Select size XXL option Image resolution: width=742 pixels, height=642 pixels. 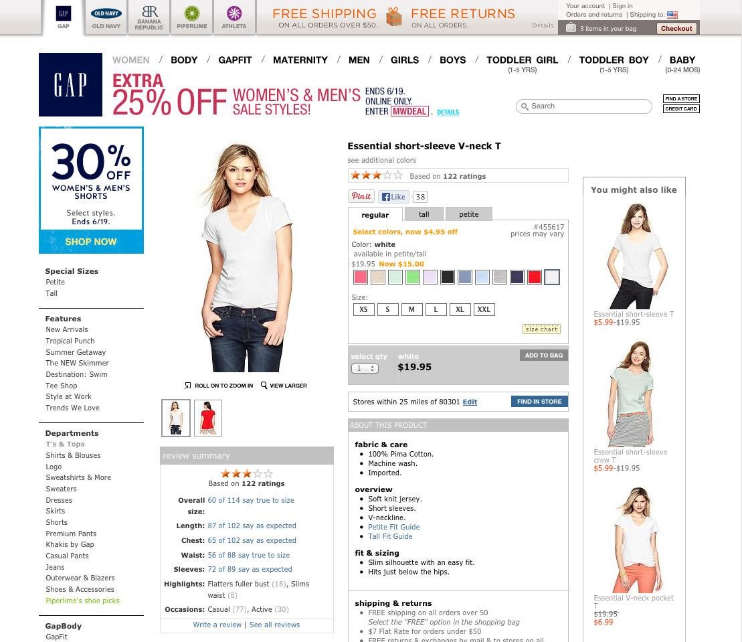coord(484,310)
